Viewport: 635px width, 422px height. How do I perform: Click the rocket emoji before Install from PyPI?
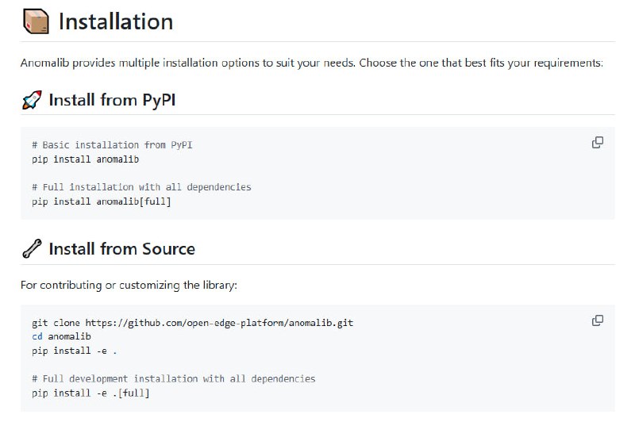click(32, 100)
